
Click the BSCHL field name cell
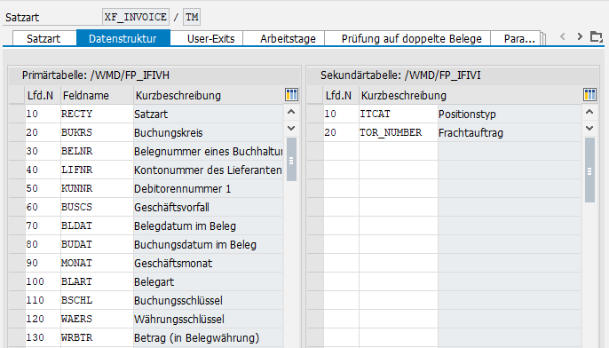tap(96, 300)
